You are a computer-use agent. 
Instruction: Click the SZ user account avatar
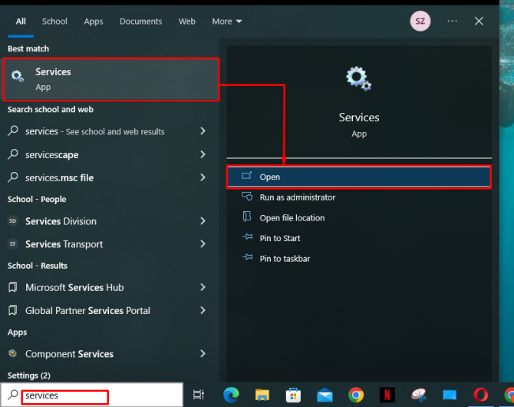[420, 22]
